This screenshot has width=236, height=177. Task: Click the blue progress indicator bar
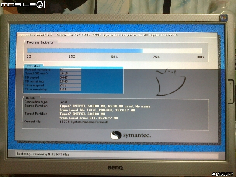[114, 51]
